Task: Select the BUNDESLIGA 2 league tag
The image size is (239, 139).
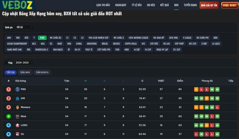Action: [42, 50]
